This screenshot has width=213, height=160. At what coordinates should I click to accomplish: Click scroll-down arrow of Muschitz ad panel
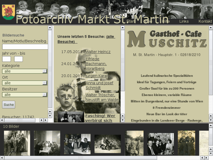pyautogui.click(x=211, y=120)
